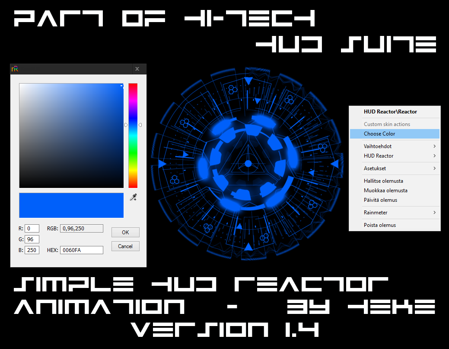
Task: Expand the Vaihtoehdot submenu arrow
Action: [434, 146]
